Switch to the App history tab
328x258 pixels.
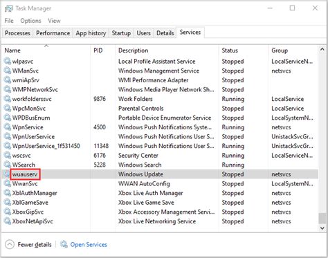click(91, 33)
